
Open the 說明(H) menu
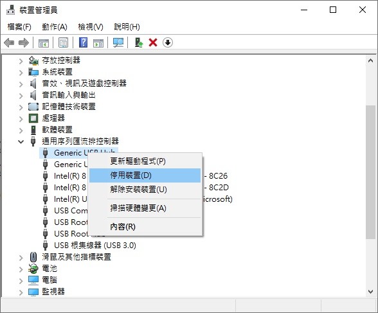point(127,27)
